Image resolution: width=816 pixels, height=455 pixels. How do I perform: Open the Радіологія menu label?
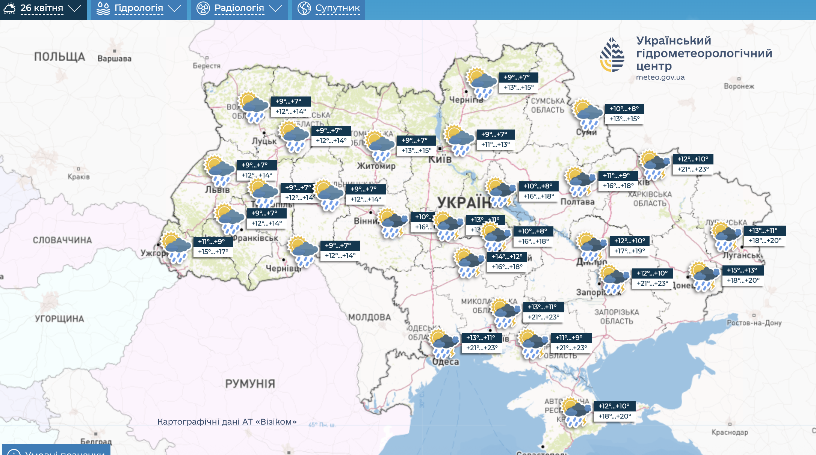[x=239, y=8]
